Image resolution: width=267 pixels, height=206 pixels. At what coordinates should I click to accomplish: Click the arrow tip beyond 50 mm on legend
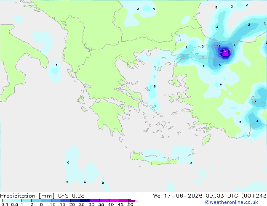click(133, 201)
